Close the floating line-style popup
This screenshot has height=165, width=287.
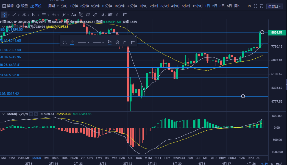coord(136,36)
